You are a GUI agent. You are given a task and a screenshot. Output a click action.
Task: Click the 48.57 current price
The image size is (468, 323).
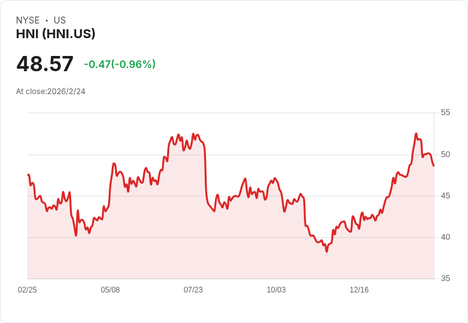click(x=45, y=64)
